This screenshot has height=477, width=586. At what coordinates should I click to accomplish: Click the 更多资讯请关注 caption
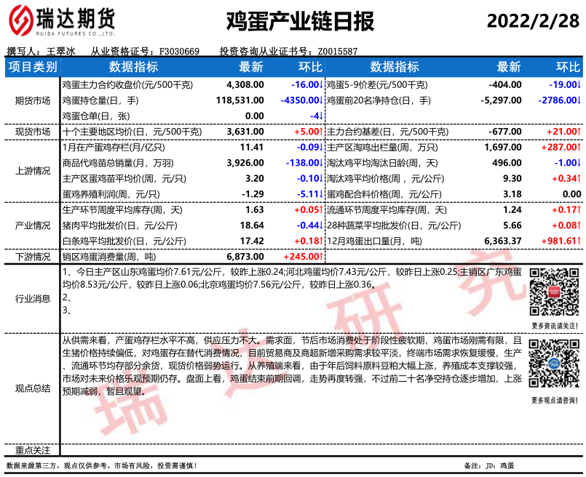tap(554, 325)
